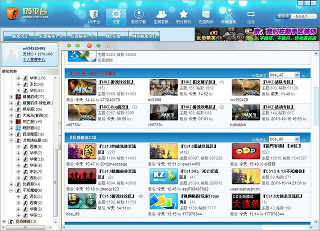320x231 pixels.
Task: Switch to 网页游戏中心 tab
Action: [x=144, y=36]
